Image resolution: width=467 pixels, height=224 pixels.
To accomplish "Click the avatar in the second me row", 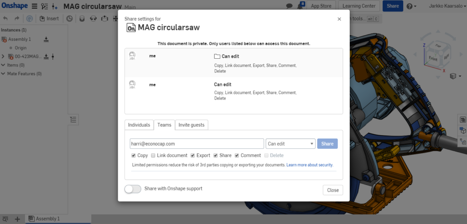I will 132,84.
